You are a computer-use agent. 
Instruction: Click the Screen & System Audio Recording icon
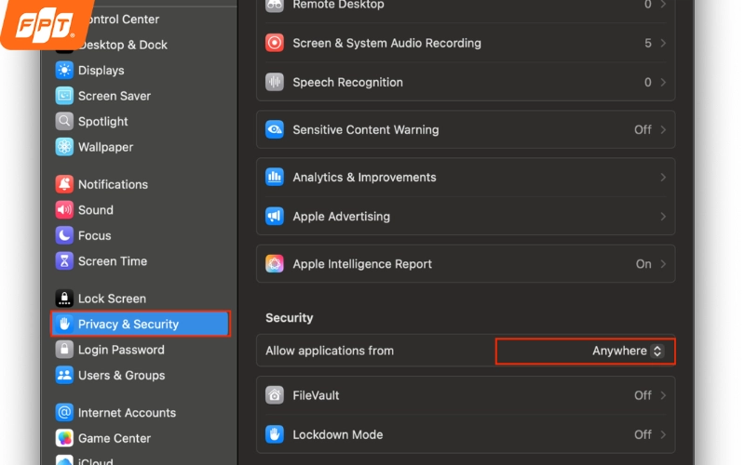[x=275, y=43]
